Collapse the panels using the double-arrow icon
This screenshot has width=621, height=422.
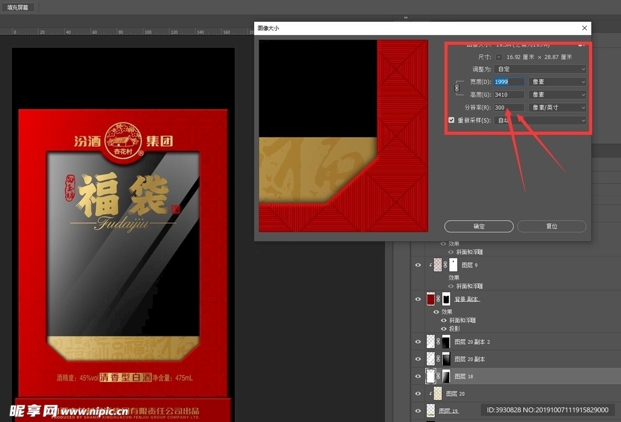coord(406,18)
